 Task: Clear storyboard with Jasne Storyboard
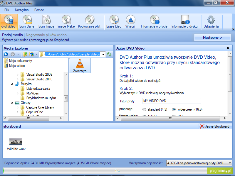pyautogui.click(x=215, y=126)
